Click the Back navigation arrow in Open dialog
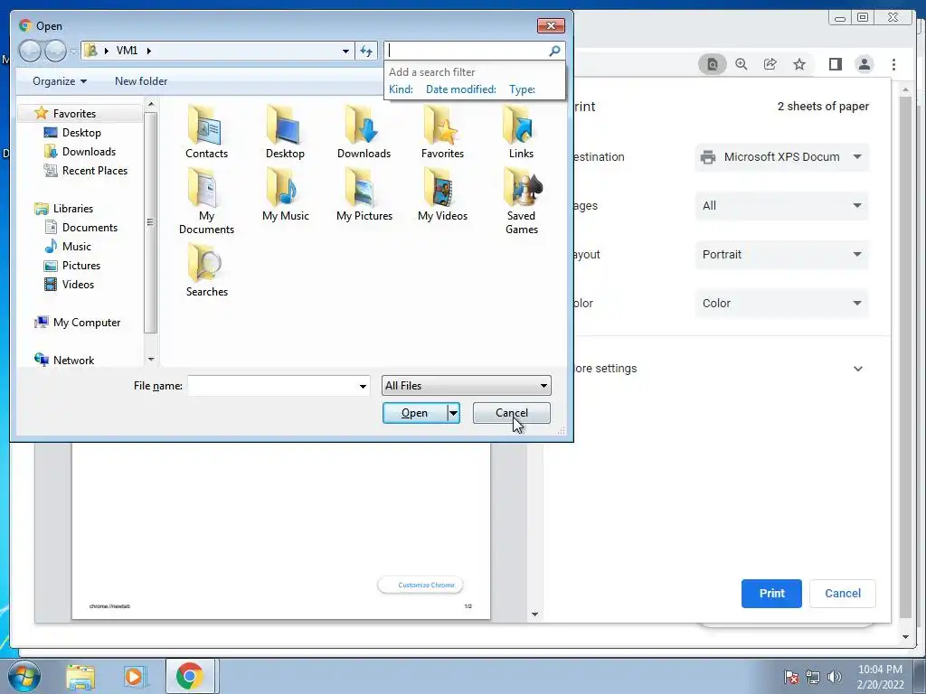 point(30,51)
